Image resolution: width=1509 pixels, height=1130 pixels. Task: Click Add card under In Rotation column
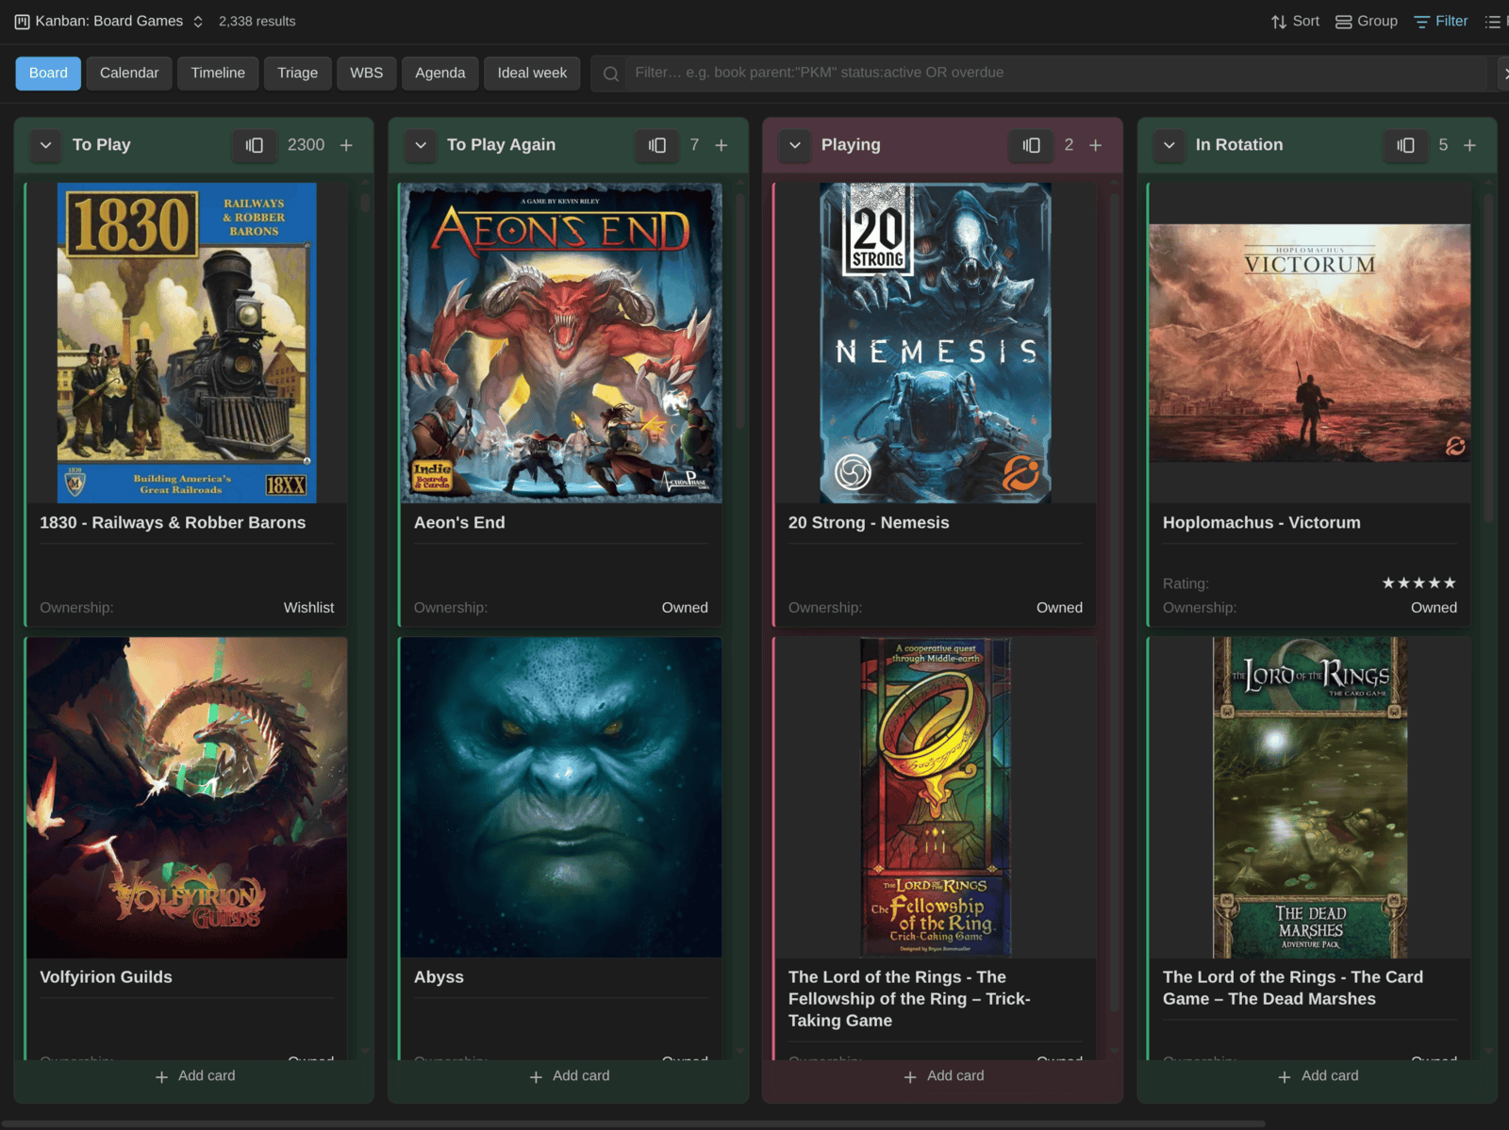tap(1318, 1076)
